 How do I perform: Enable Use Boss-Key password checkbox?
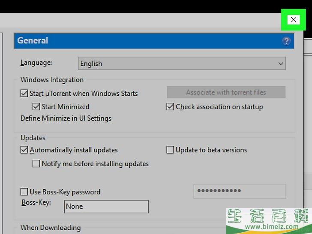coord(24,192)
